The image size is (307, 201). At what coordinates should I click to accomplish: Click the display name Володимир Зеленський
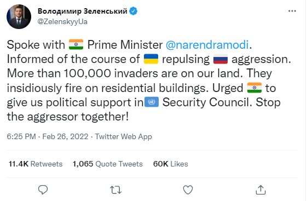click(x=83, y=11)
